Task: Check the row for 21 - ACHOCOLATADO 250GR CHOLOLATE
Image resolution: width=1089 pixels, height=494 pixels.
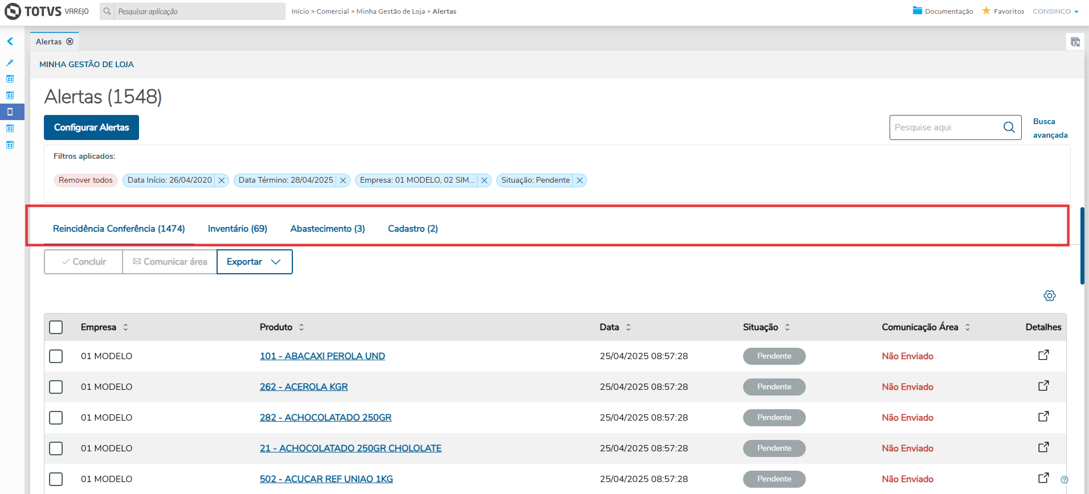Action: [56, 448]
